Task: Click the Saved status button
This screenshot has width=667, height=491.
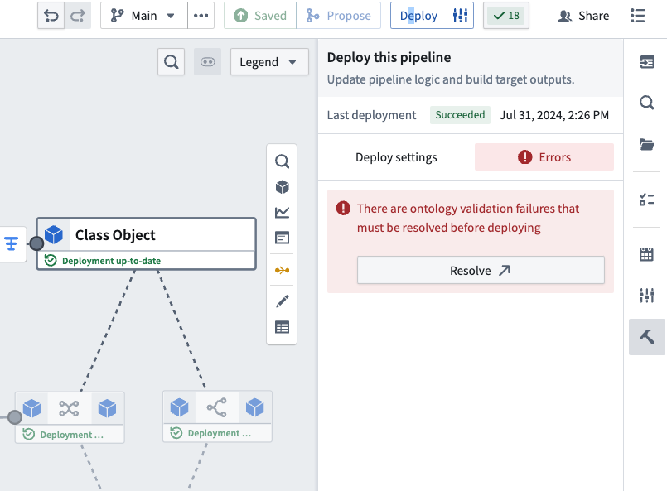Action: pyautogui.click(x=260, y=16)
